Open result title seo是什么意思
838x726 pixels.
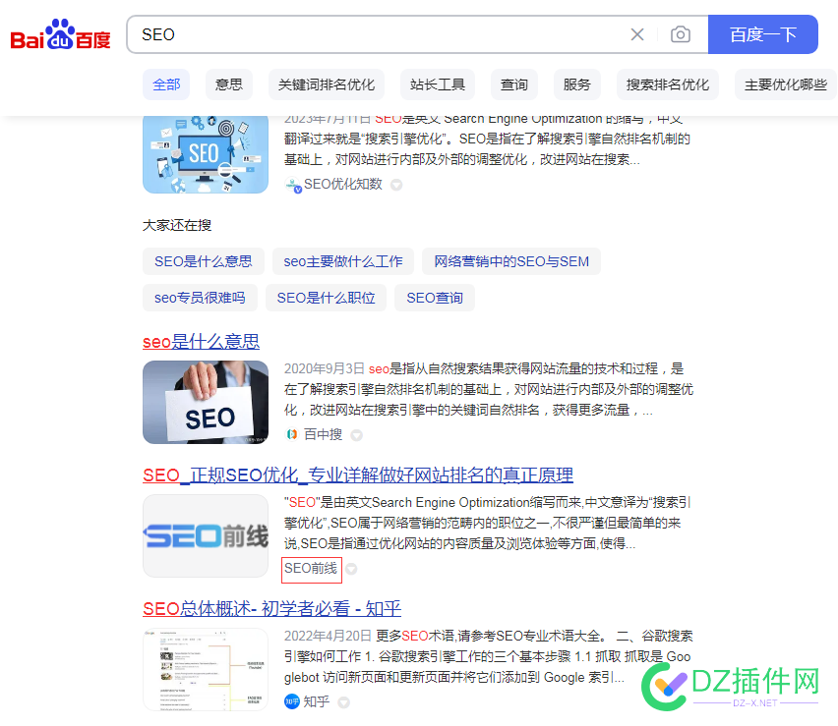pyautogui.click(x=201, y=341)
